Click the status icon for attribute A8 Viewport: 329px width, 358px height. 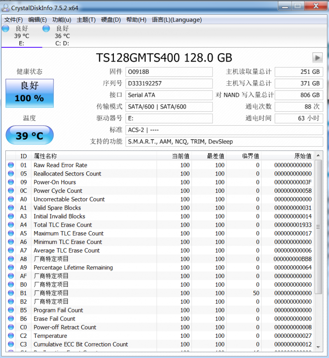(x=11, y=259)
